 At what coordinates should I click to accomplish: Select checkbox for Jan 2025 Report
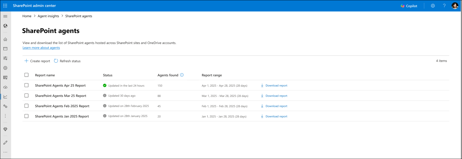click(x=26, y=116)
